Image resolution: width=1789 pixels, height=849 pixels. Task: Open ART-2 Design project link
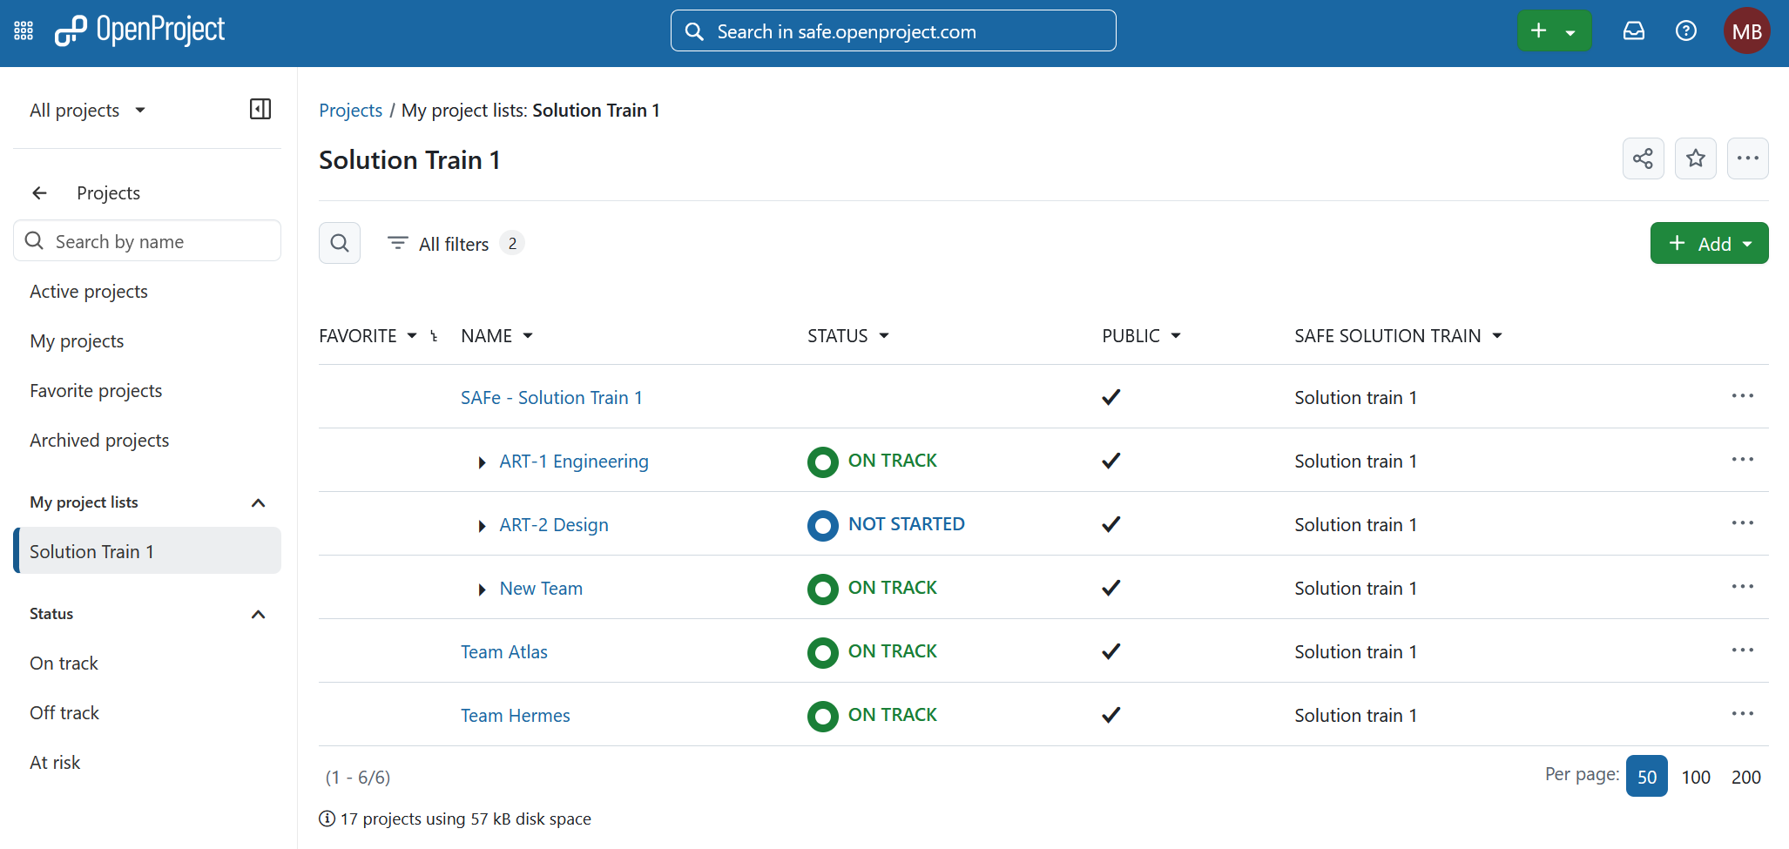554,525
